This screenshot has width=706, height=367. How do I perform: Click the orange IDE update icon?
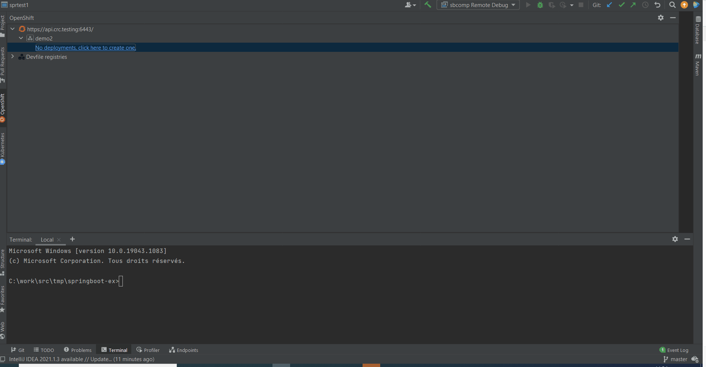pyautogui.click(x=684, y=5)
